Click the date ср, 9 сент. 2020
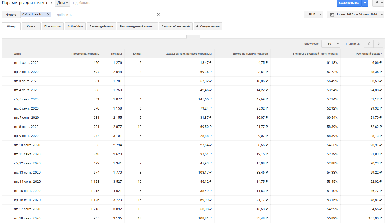Viewport: 386px width, 223px height. point(26,136)
